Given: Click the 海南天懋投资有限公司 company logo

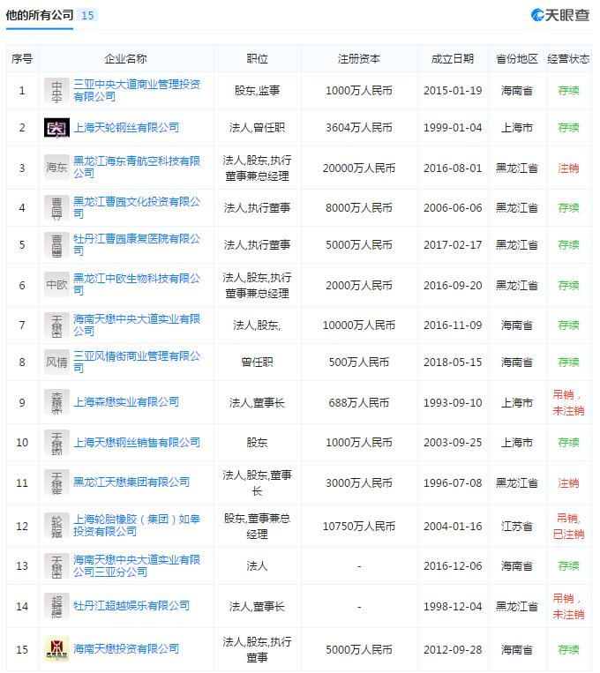Looking at the screenshot, I should 56,649.
